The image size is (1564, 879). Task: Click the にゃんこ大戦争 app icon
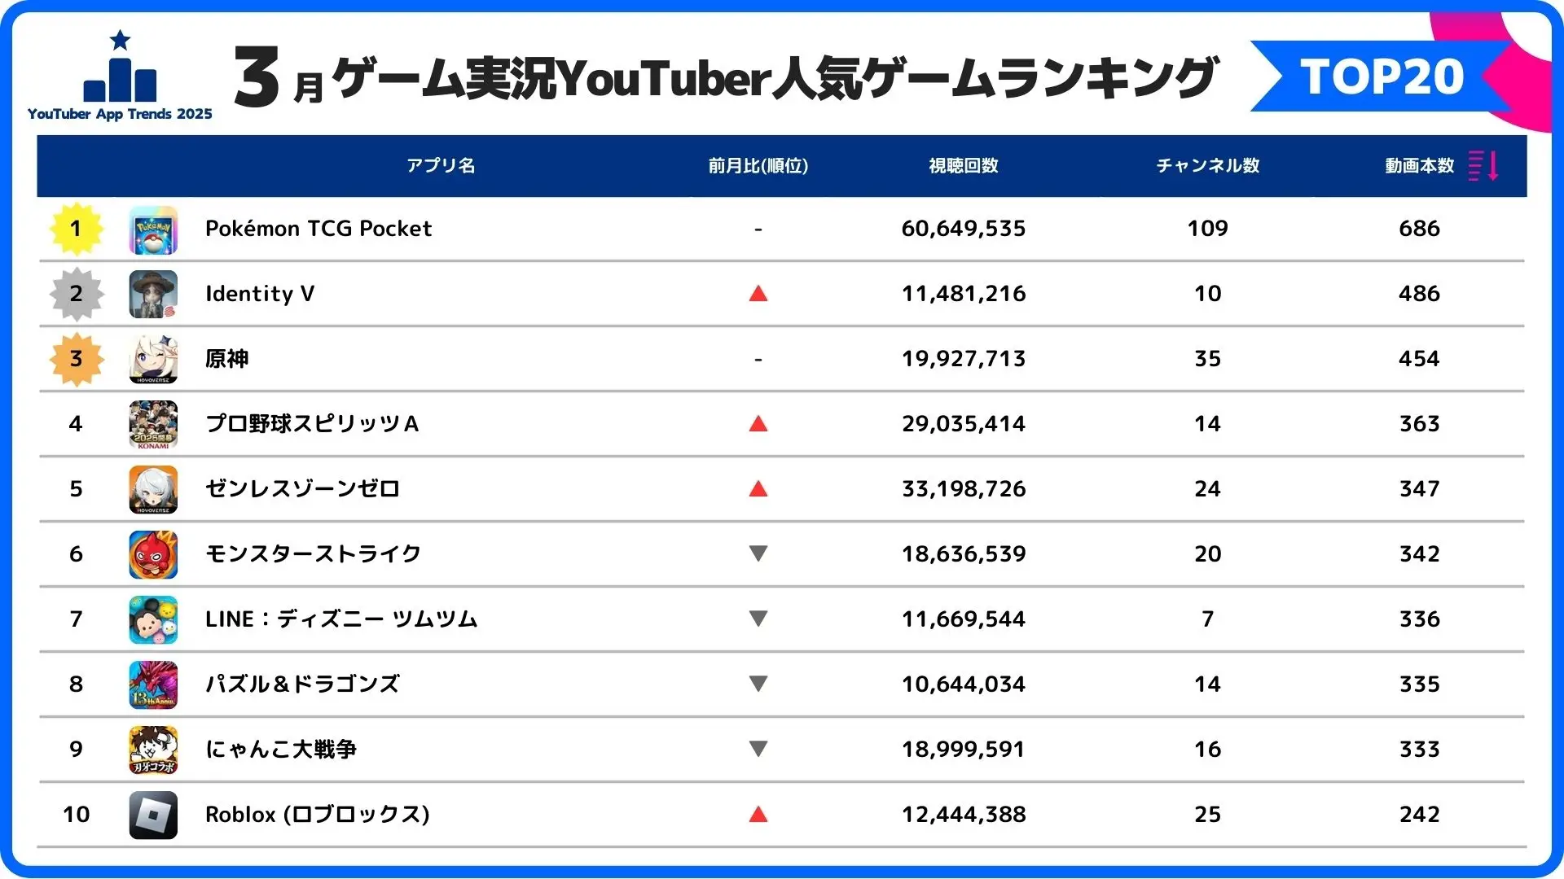pos(153,750)
